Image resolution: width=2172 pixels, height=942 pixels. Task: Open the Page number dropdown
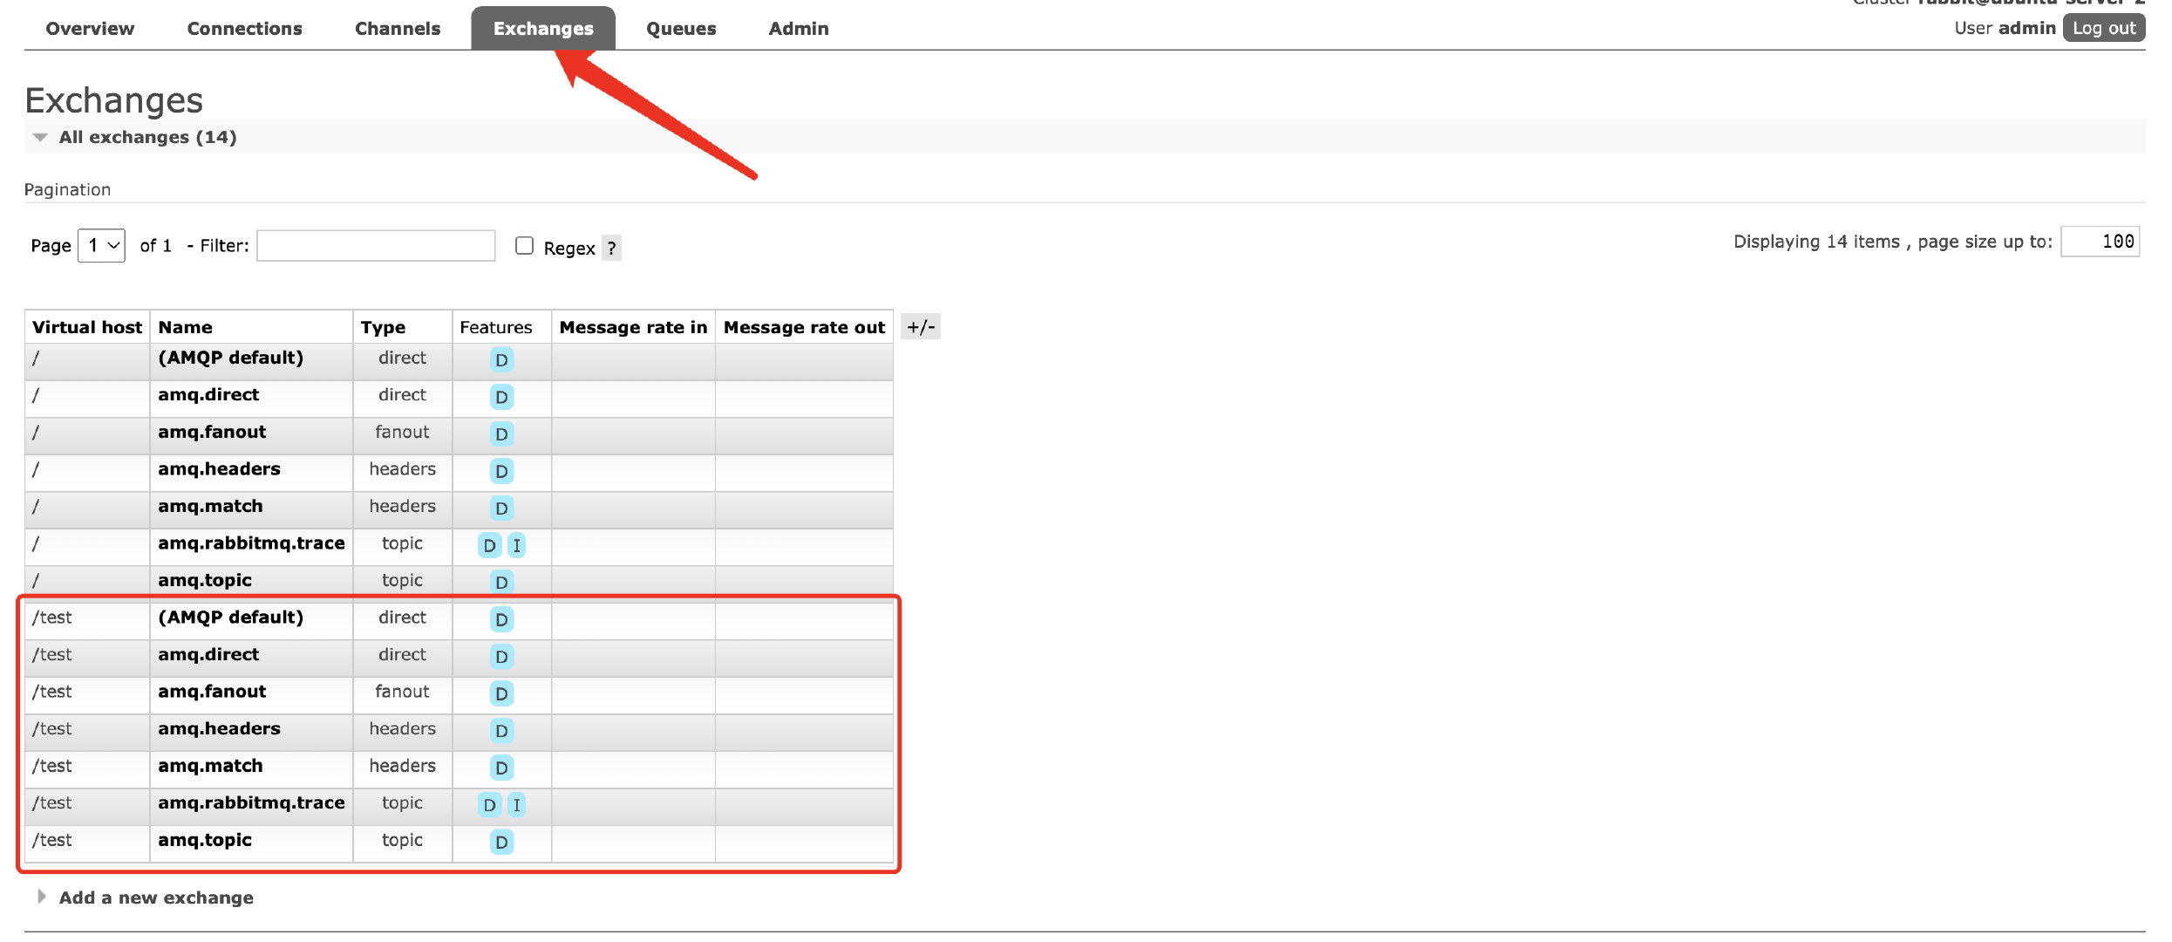pyautogui.click(x=100, y=245)
